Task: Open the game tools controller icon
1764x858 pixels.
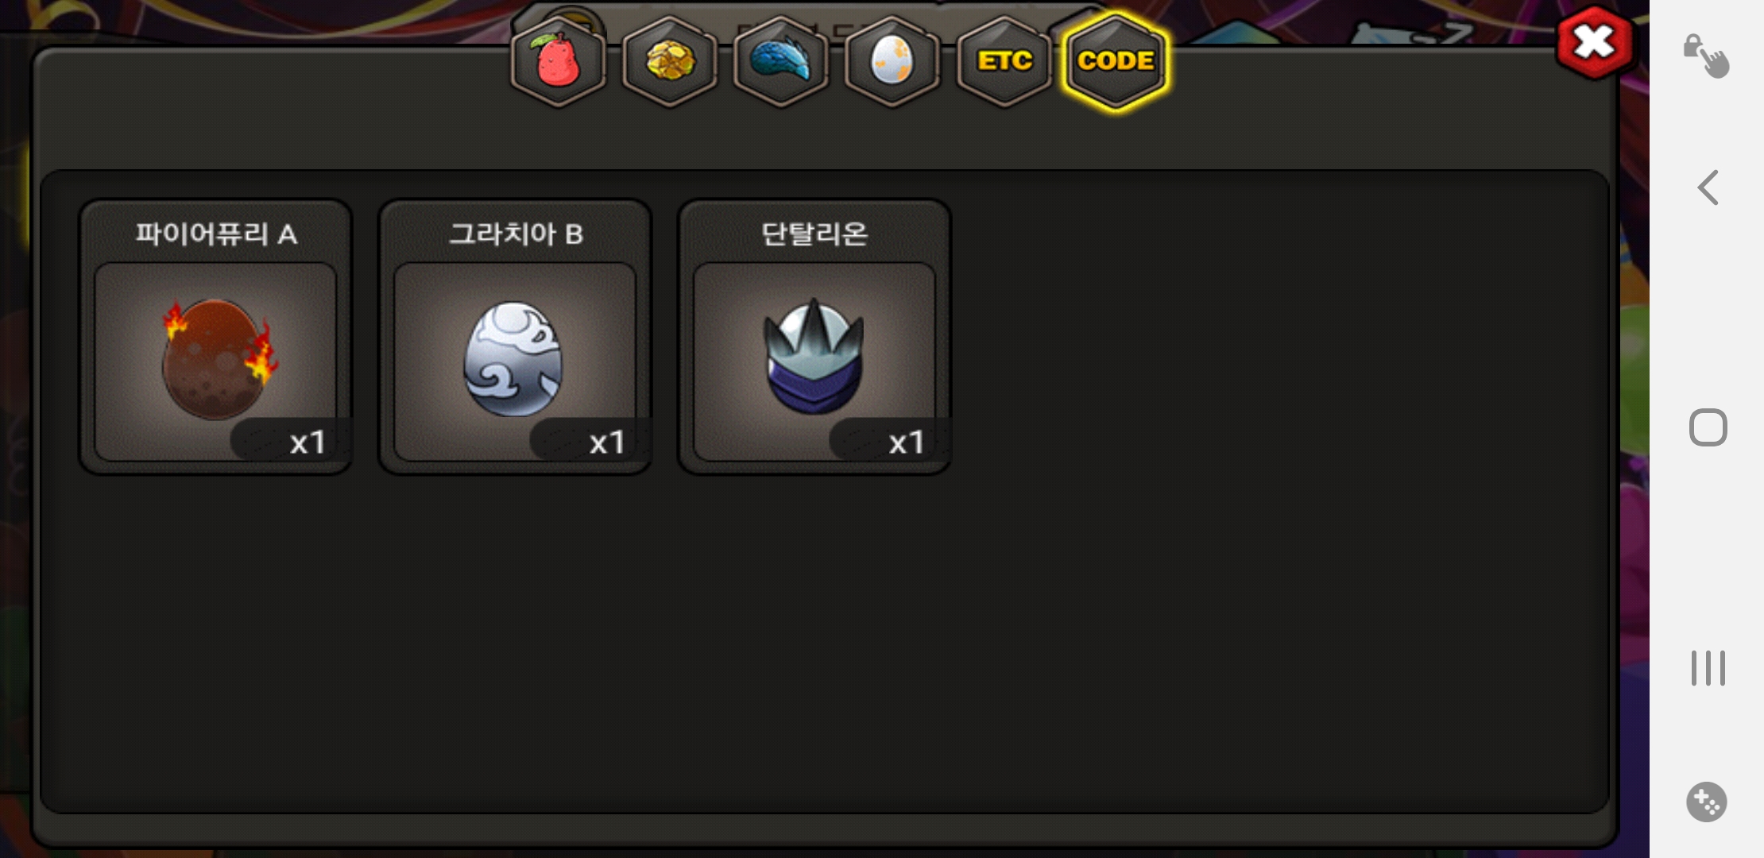Action: [1707, 802]
